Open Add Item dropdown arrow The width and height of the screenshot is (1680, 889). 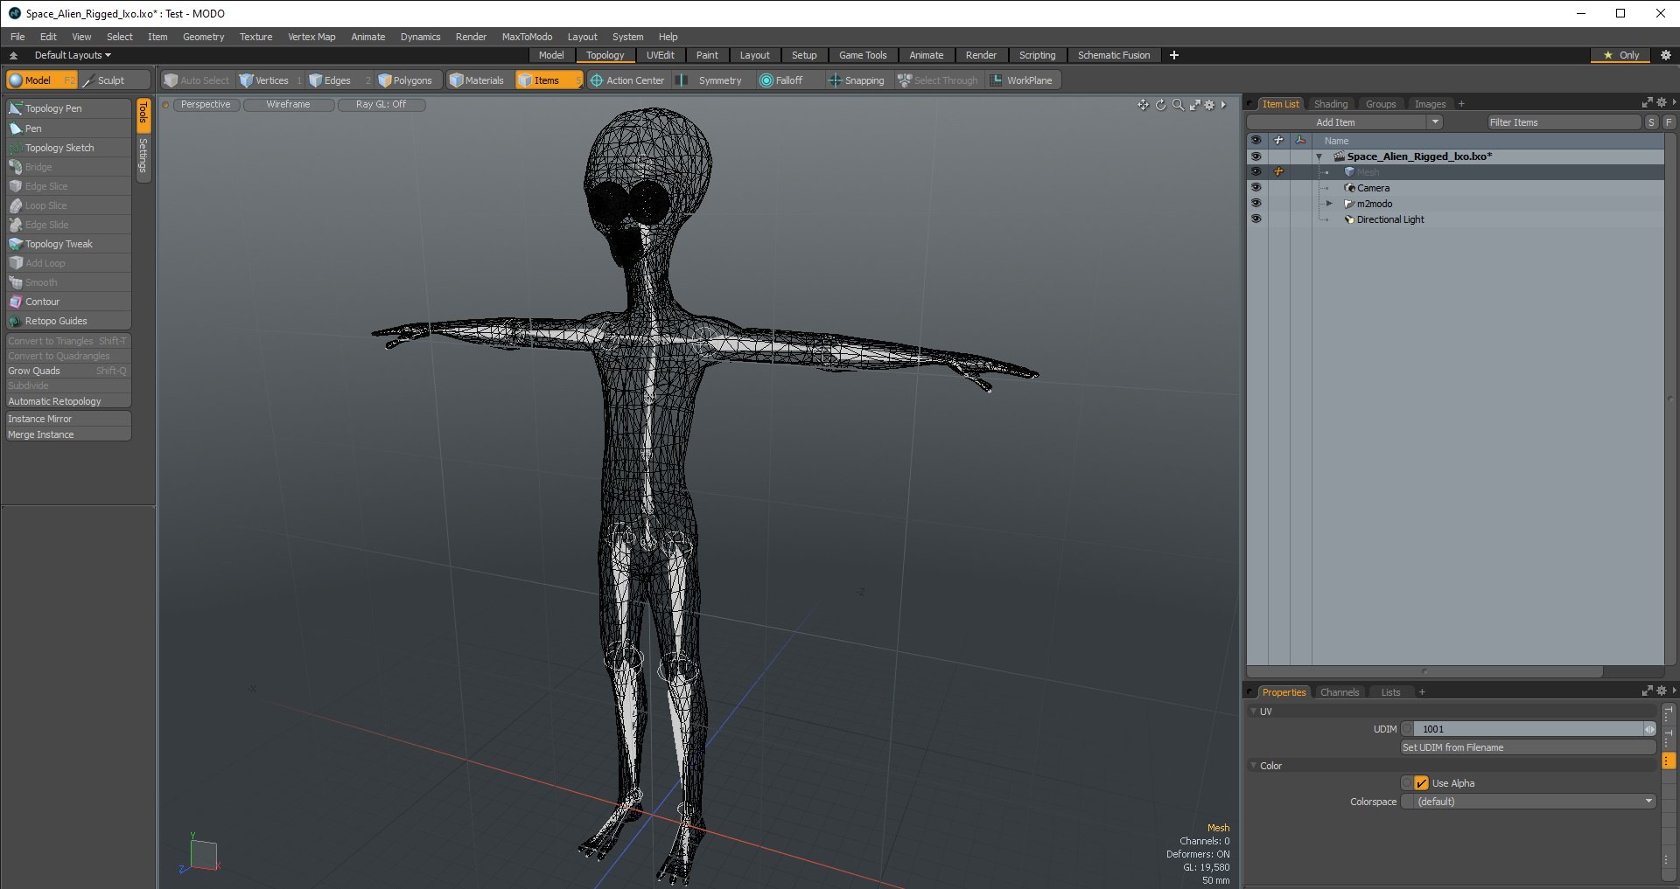tap(1435, 122)
